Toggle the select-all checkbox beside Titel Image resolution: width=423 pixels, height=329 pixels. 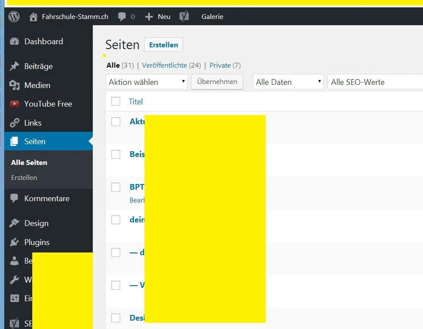pyautogui.click(x=116, y=101)
